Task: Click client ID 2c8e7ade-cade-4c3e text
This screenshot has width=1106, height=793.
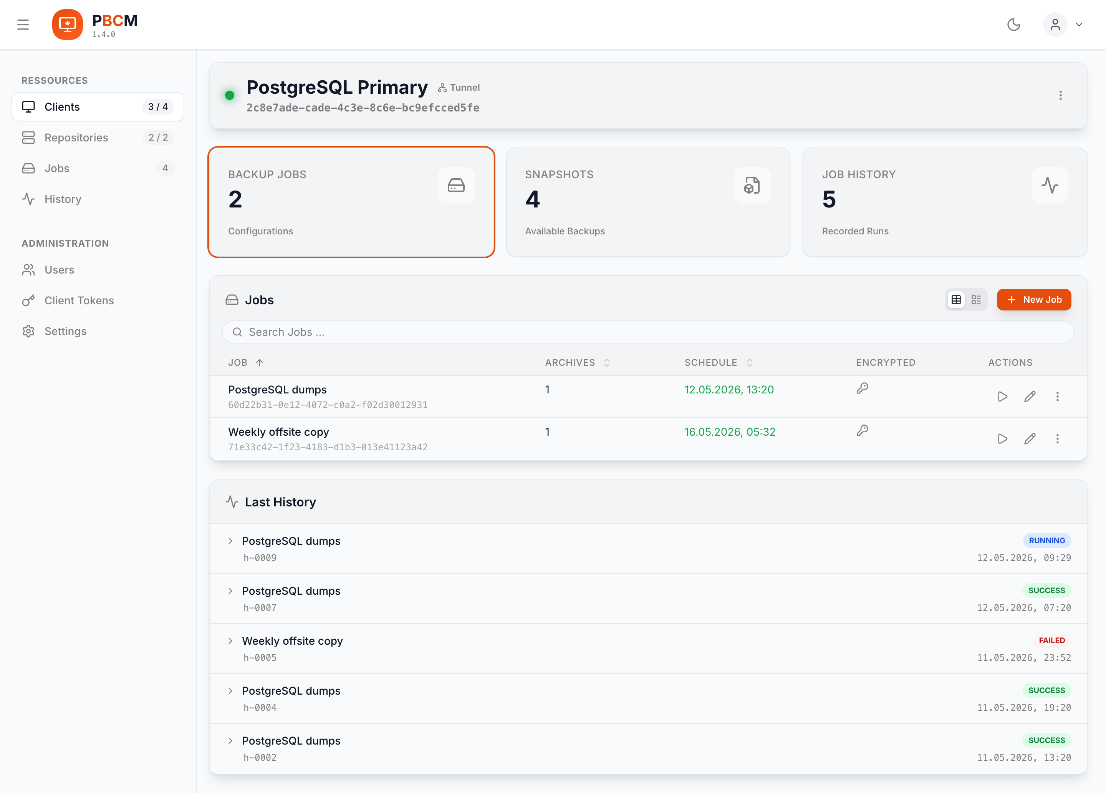Action: (x=363, y=108)
